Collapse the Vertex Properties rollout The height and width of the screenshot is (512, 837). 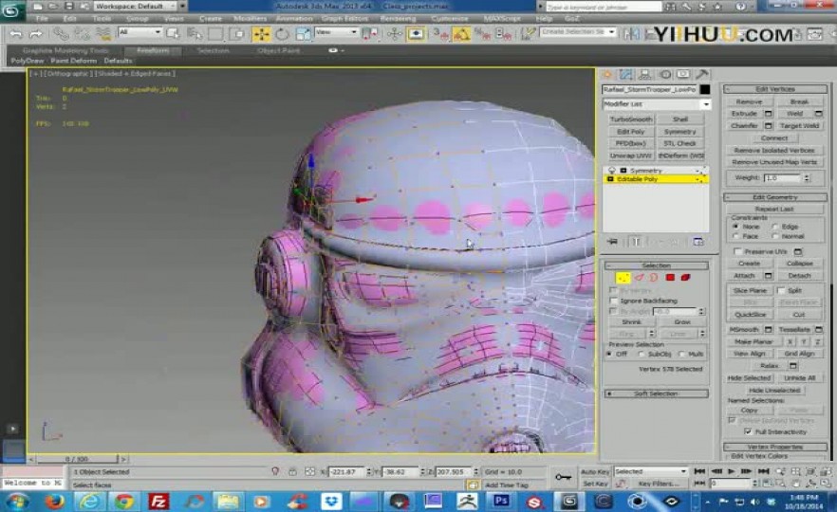pos(775,447)
